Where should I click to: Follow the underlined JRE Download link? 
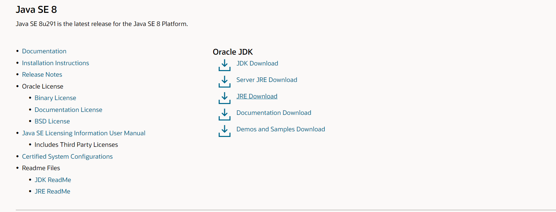pyautogui.click(x=257, y=96)
